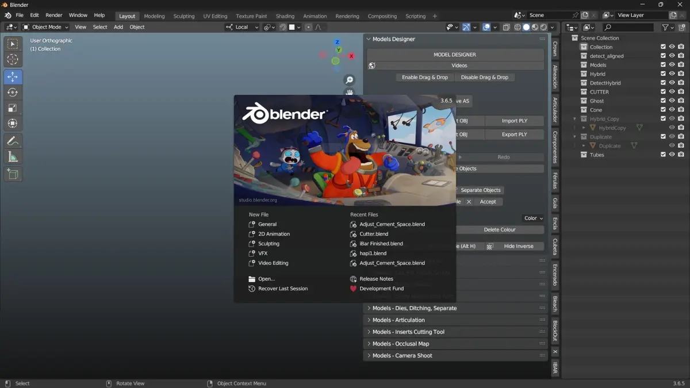Select the Annotate tool
The height and width of the screenshot is (388, 690).
click(13, 141)
